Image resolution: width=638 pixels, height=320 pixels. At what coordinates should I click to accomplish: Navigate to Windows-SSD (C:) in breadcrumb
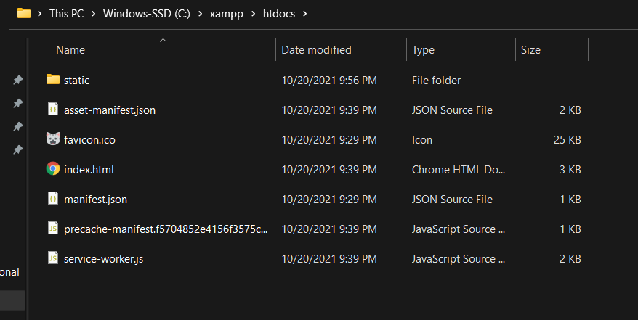pyautogui.click(x=147, y=14)
